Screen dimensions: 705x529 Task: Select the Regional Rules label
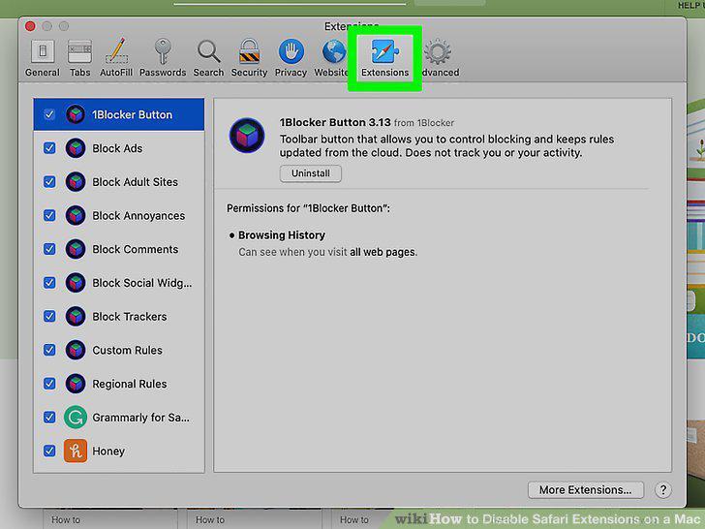tap(130, 384)
